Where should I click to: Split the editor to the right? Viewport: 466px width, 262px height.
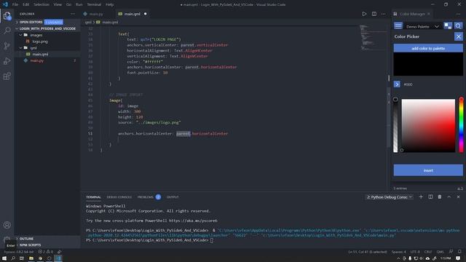374,14
